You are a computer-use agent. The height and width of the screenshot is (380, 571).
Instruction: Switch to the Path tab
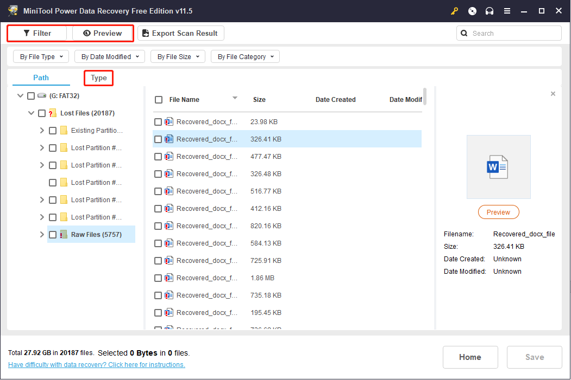click(41, 78)
